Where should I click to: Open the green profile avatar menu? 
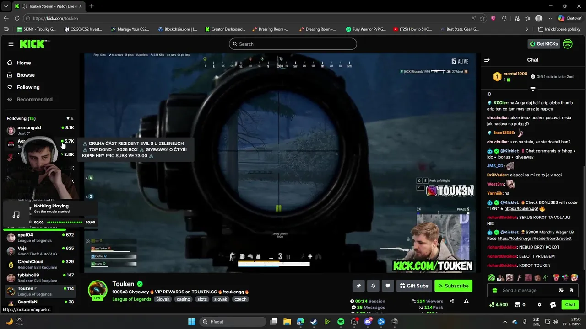coord(568,44)
